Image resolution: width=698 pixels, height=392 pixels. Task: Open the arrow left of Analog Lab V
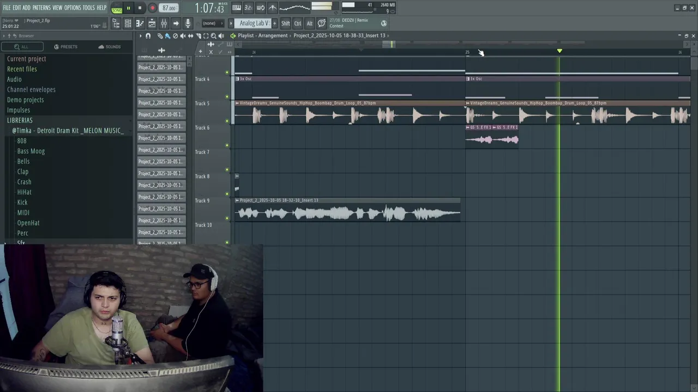pyautogui.click(x=231, y=23)
